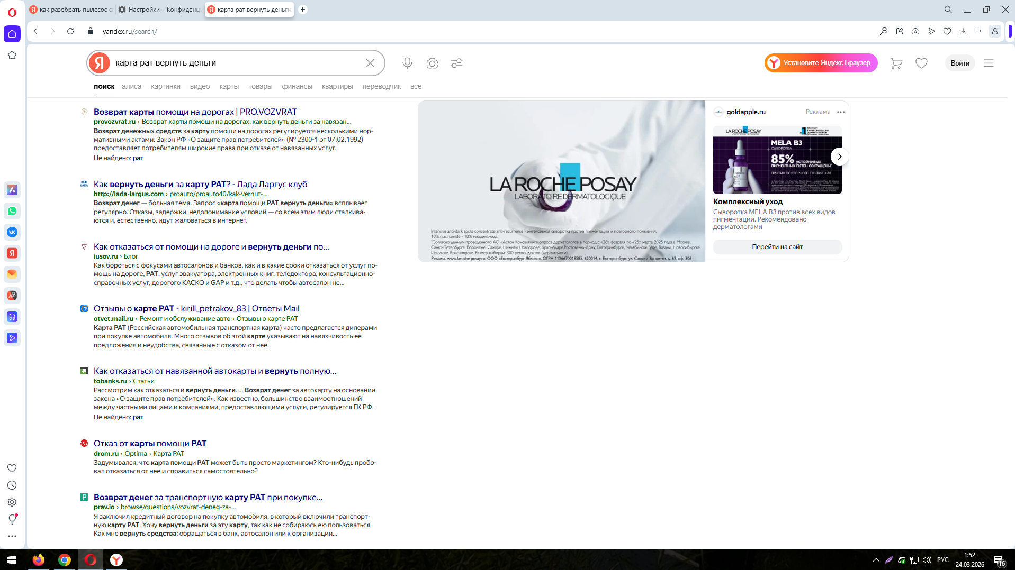1015x570 pixels.
Task: Open the ad's three-dot options menu
Action: [x=841, y=112]
